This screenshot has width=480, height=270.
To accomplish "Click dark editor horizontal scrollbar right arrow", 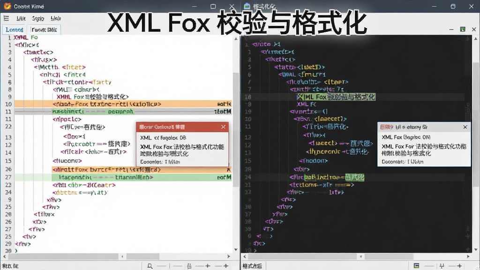I will point(468,256).
